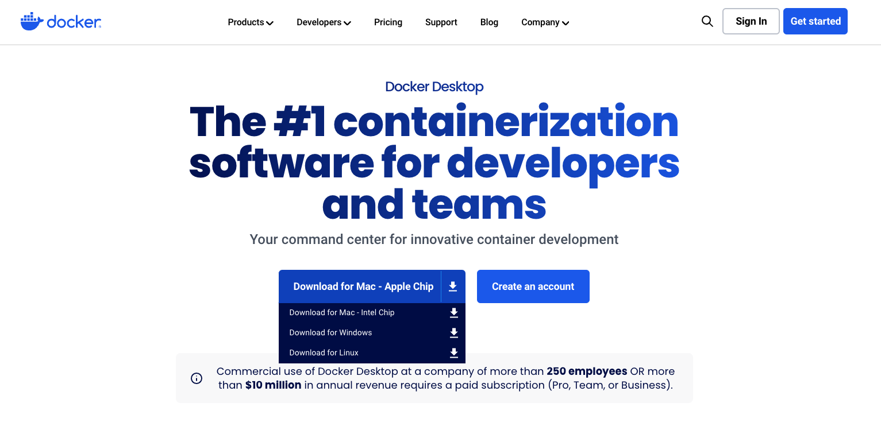The width and height of the screenshot is (881, 430).
Task: Expand the Developers menu
Action: [324, 22]
